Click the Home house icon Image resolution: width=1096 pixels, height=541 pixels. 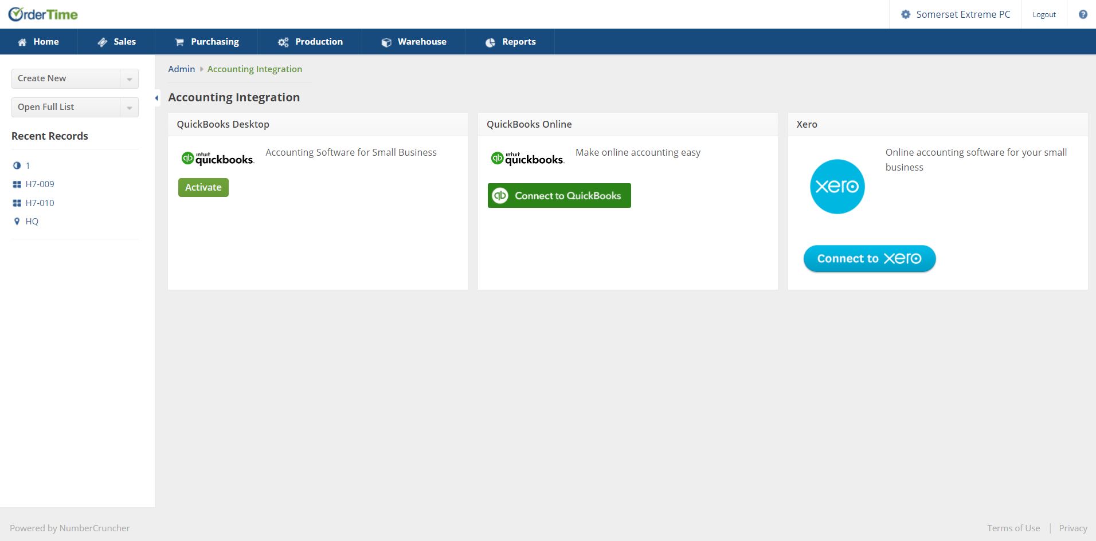click(22, 42)
